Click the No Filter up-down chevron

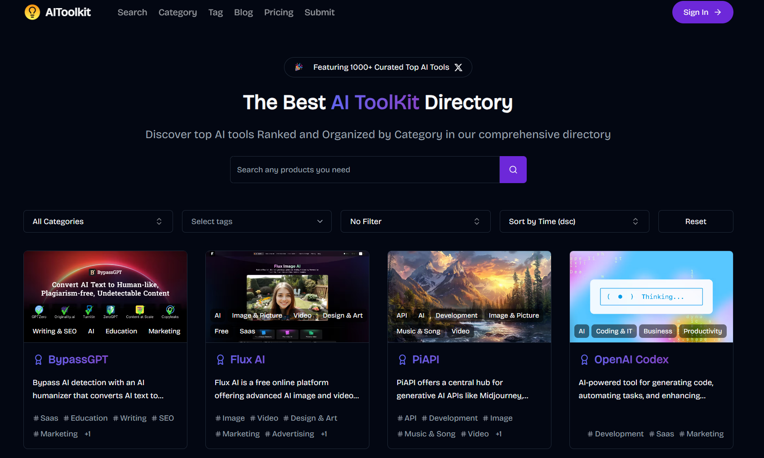477,221
